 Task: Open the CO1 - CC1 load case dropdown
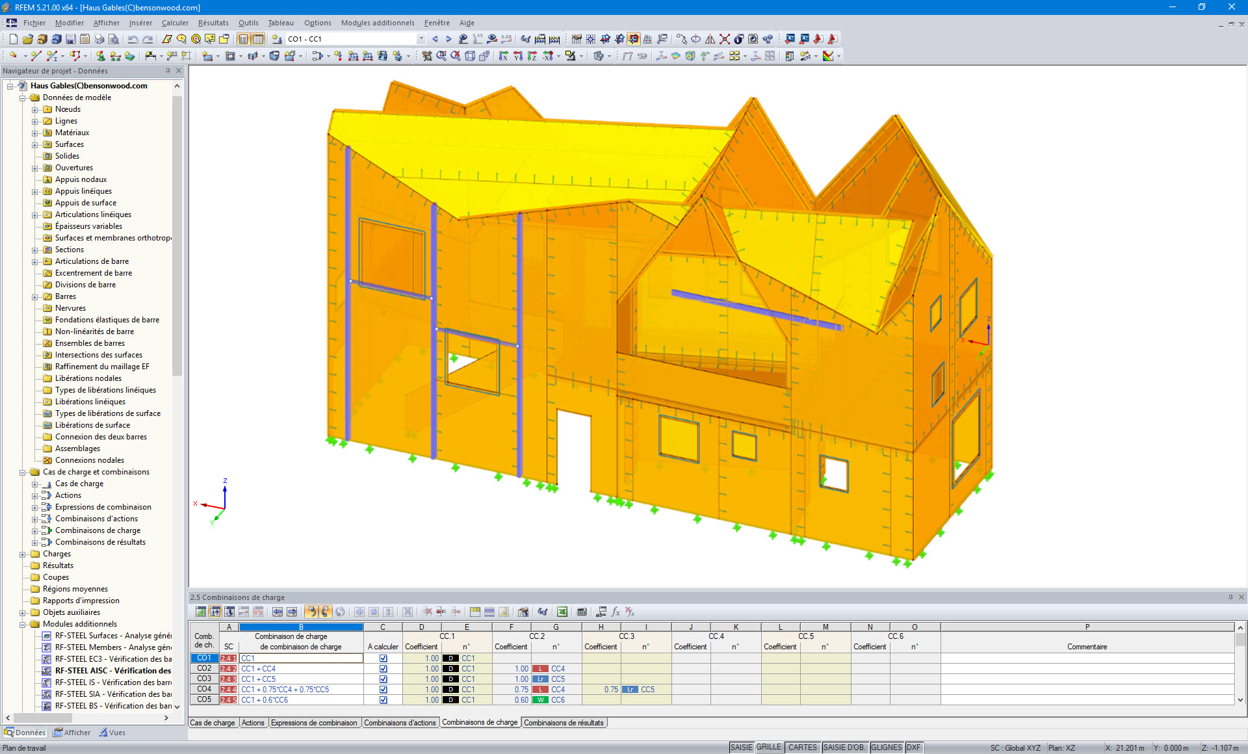421,38
